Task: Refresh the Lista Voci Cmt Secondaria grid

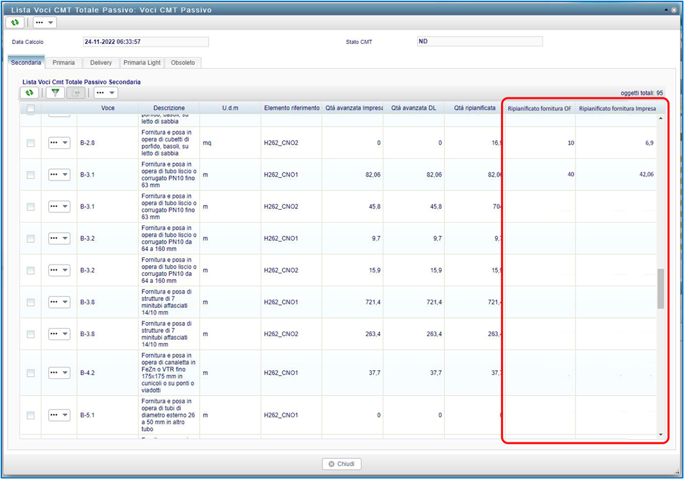Action: coord(29,93)
